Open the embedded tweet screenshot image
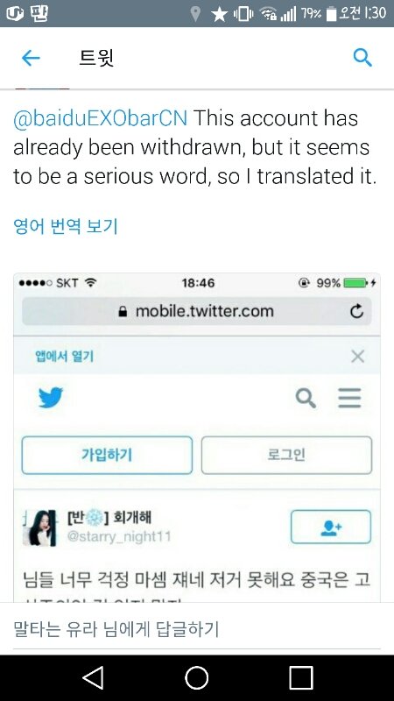The width and height of the screenshot is (394, 701). click(197, 437)
